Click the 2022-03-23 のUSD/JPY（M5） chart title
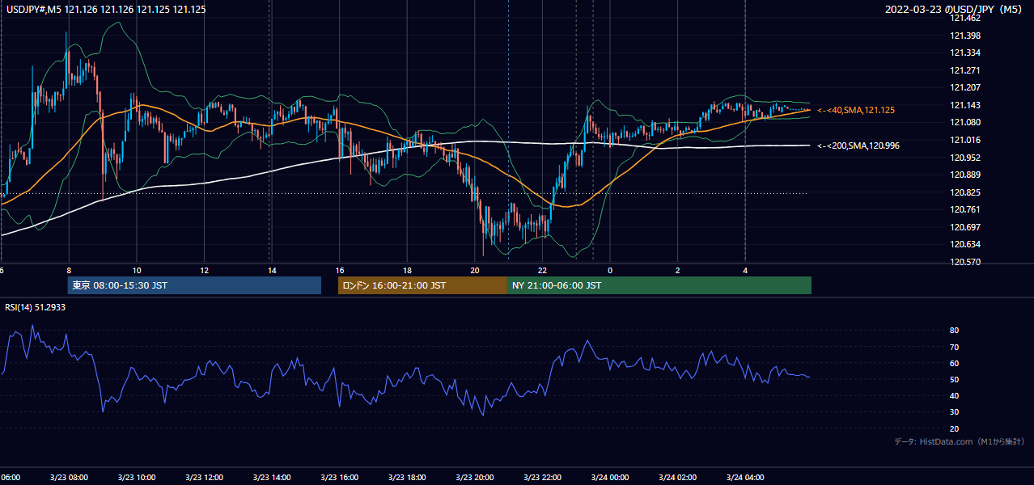The image size is (1034, 485). point(956,10)
